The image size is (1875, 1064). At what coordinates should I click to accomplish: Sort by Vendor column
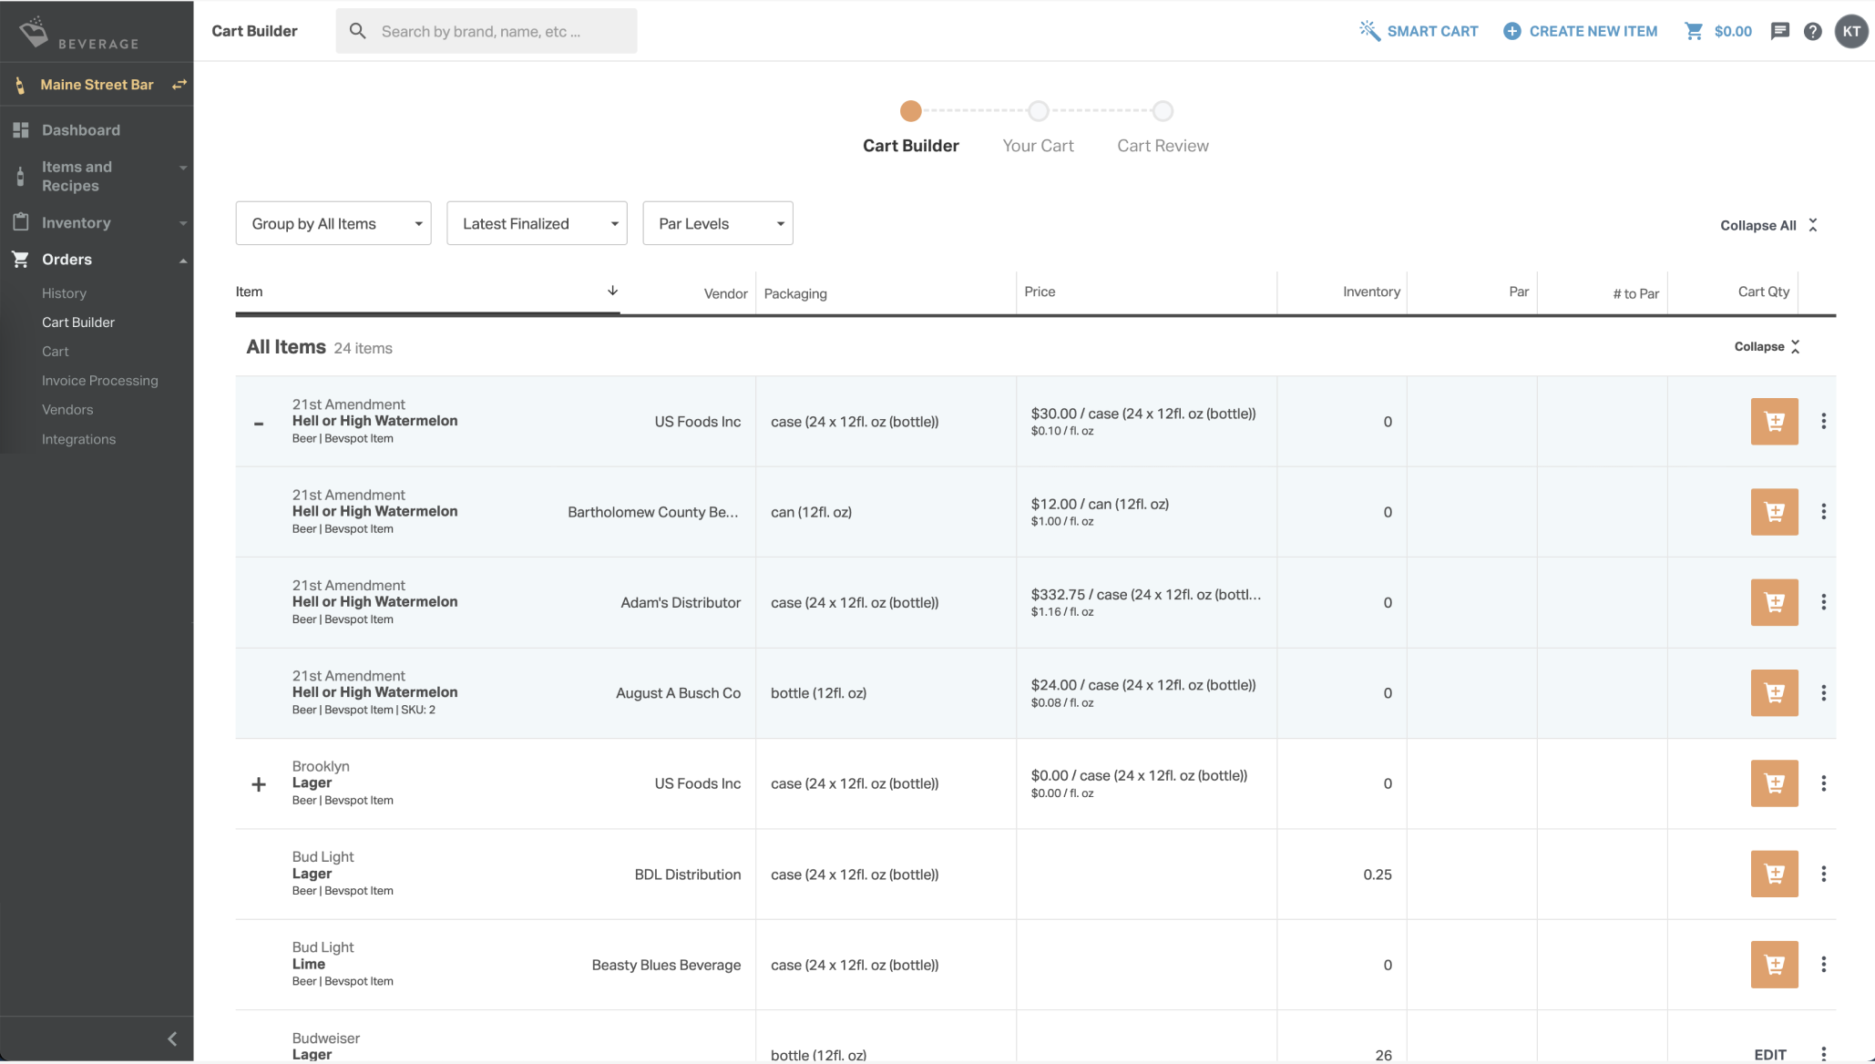pyautogui.click(x=725, y=293)
